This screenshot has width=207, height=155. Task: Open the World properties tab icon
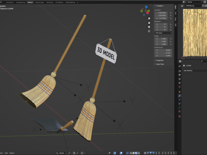point(179,87)
